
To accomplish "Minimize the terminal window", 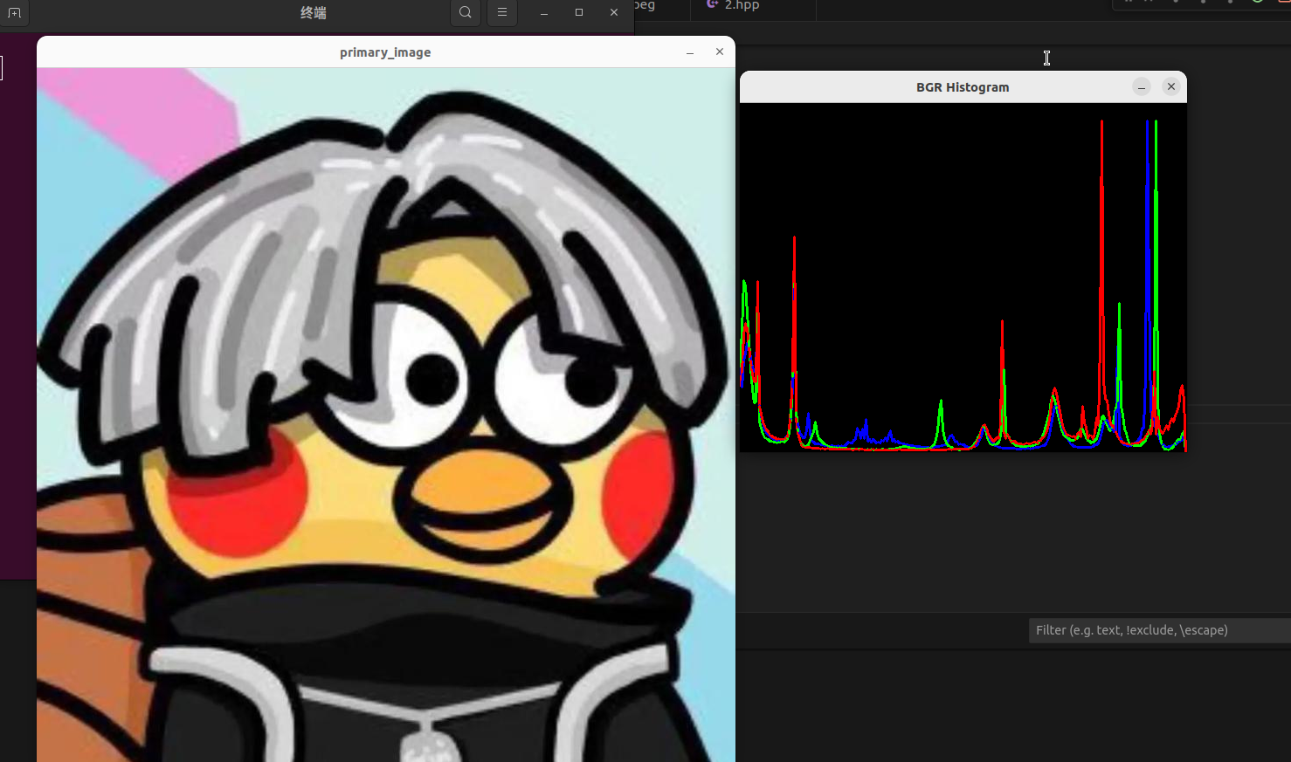I will [x=544, y=12].
